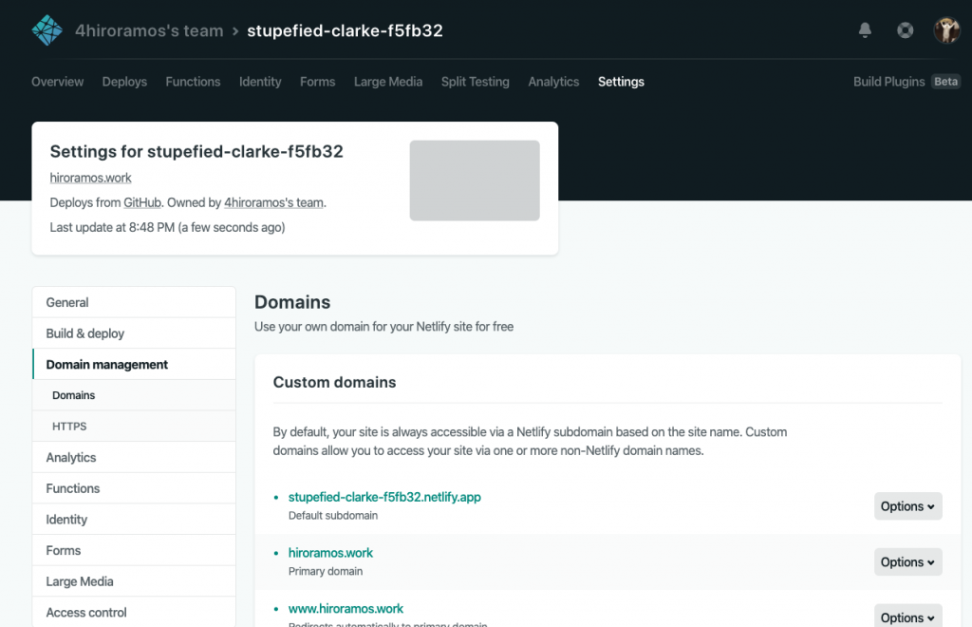972x627 pixels.
Task: Click 'Default subdomain' label
Action: click(x=333, y=515)
